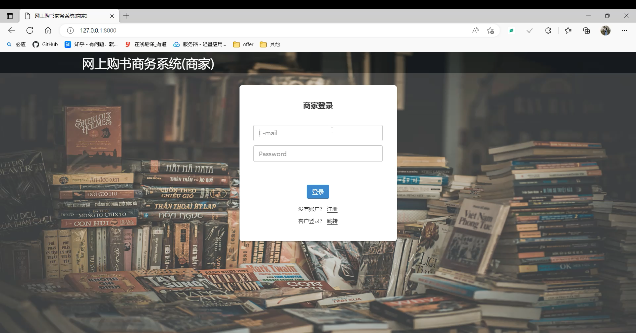Image resolution: width=636 pixels, height=333 pixels.
Task: Close the 网上购书商务系统(商家) tab
Action: (x=112, y=16)
